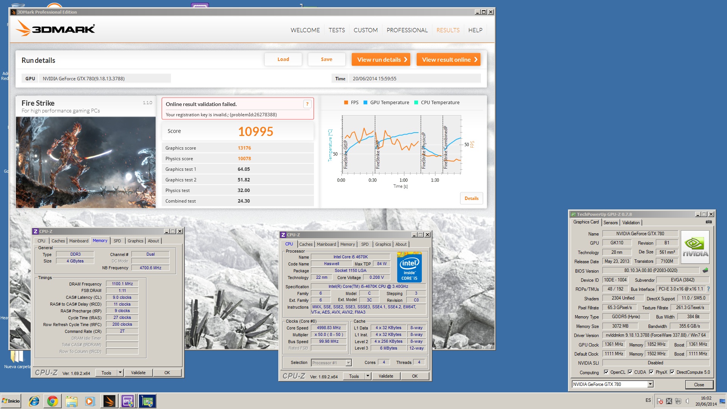Click the Intel Core i5 logo
This screenshot has width=727, height=409.
click(x=409, y=267)
